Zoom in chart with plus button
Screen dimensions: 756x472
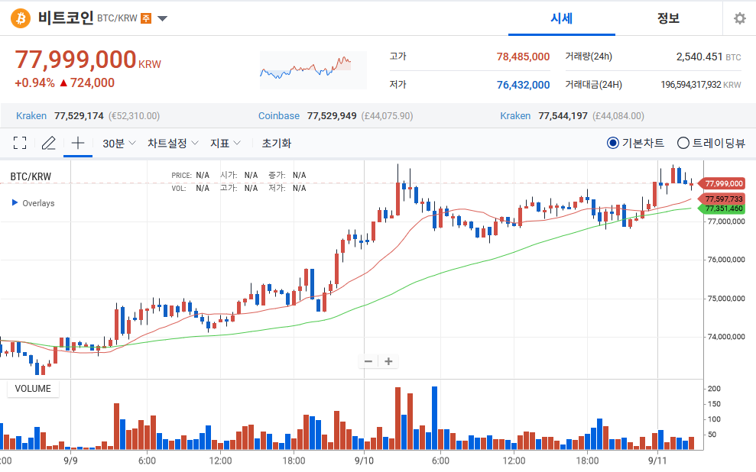[388, 361]
